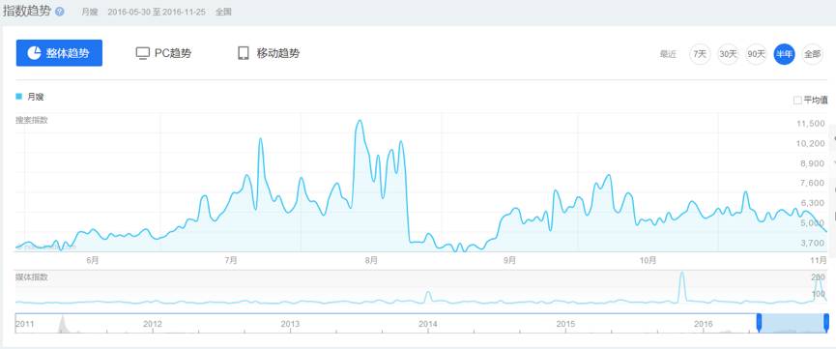This screenshot has height=349, width=836.
Task: Choose the 30天 time range
Action: click(x=728, y=54)
